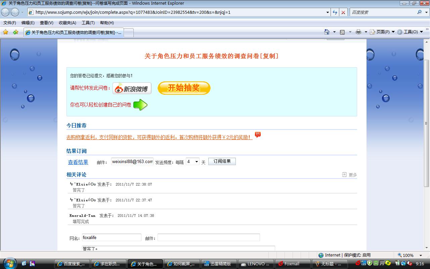The width and height of the screenshot is (430, 269).
Task: Share via the Sina Weibo button
Action: tap(132, 88)
